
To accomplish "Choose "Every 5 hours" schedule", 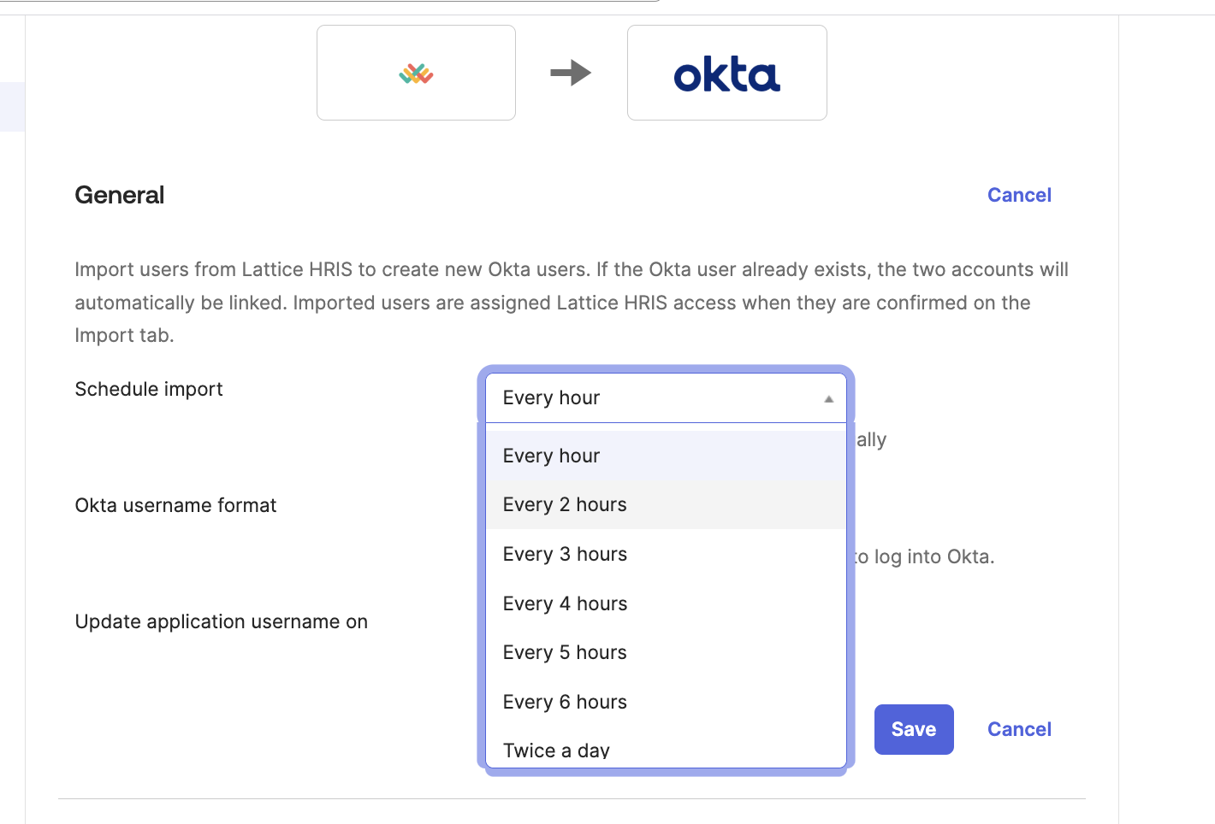I will point(666,652).
